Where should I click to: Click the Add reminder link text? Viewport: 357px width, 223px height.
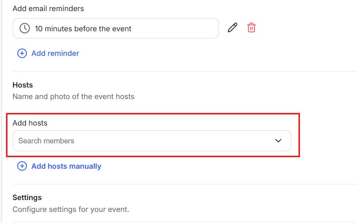(x=55, y=53)
